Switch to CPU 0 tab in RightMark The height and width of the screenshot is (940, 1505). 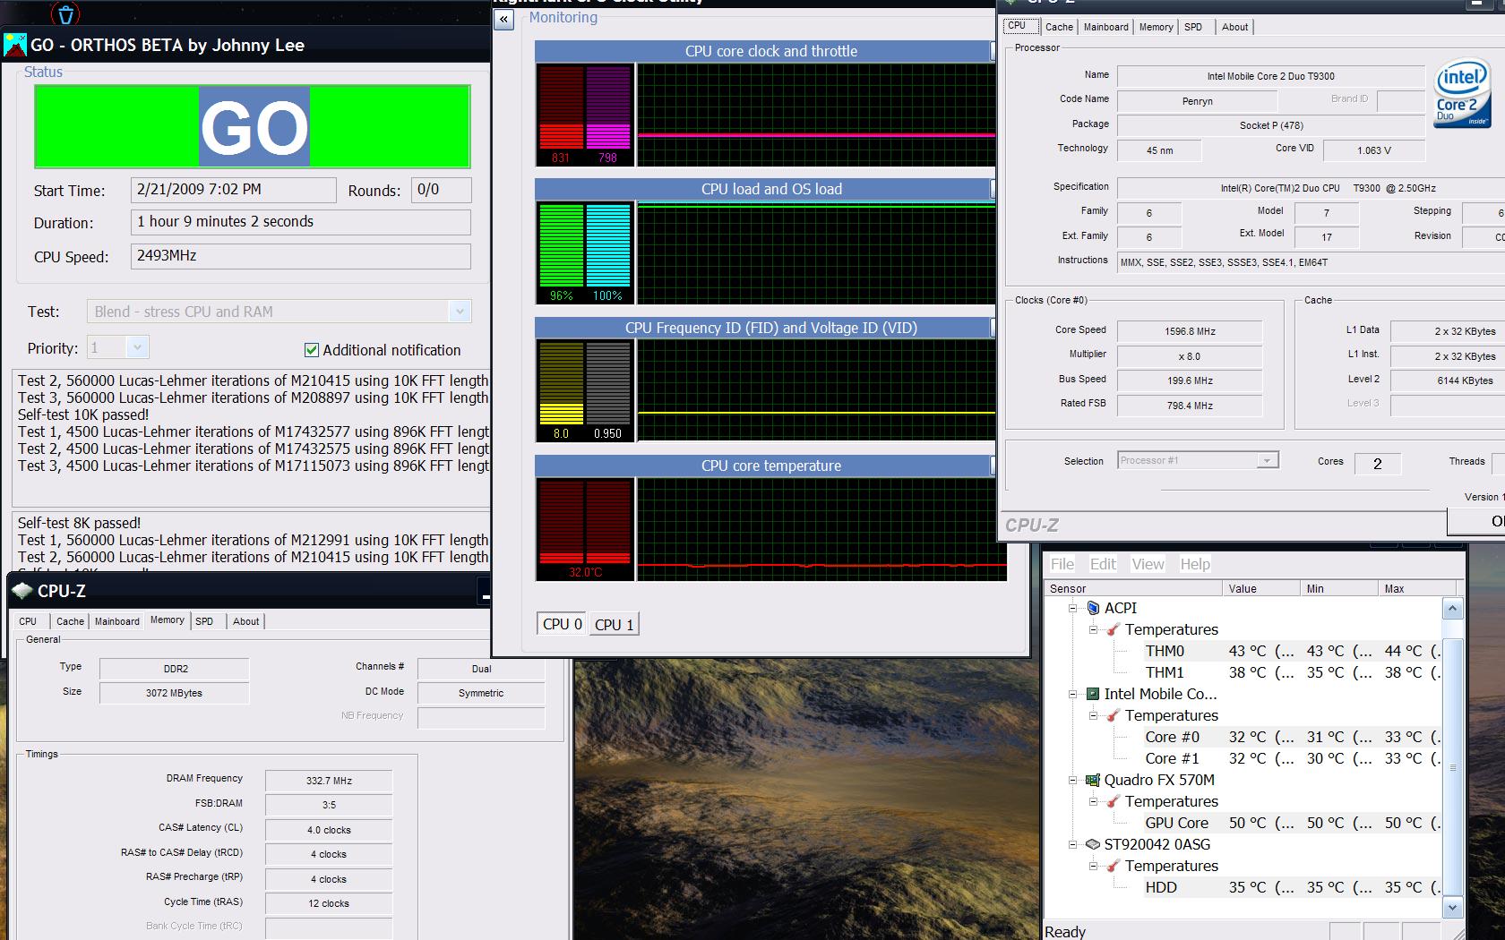pos(563,624)
